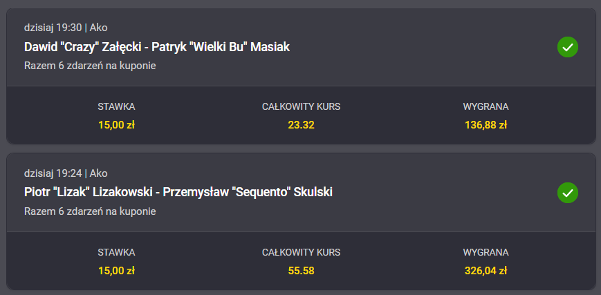Click the green checkmark on the Lizakowski - Skulski coupon
The image size is (601, 295).
(567, 192)
